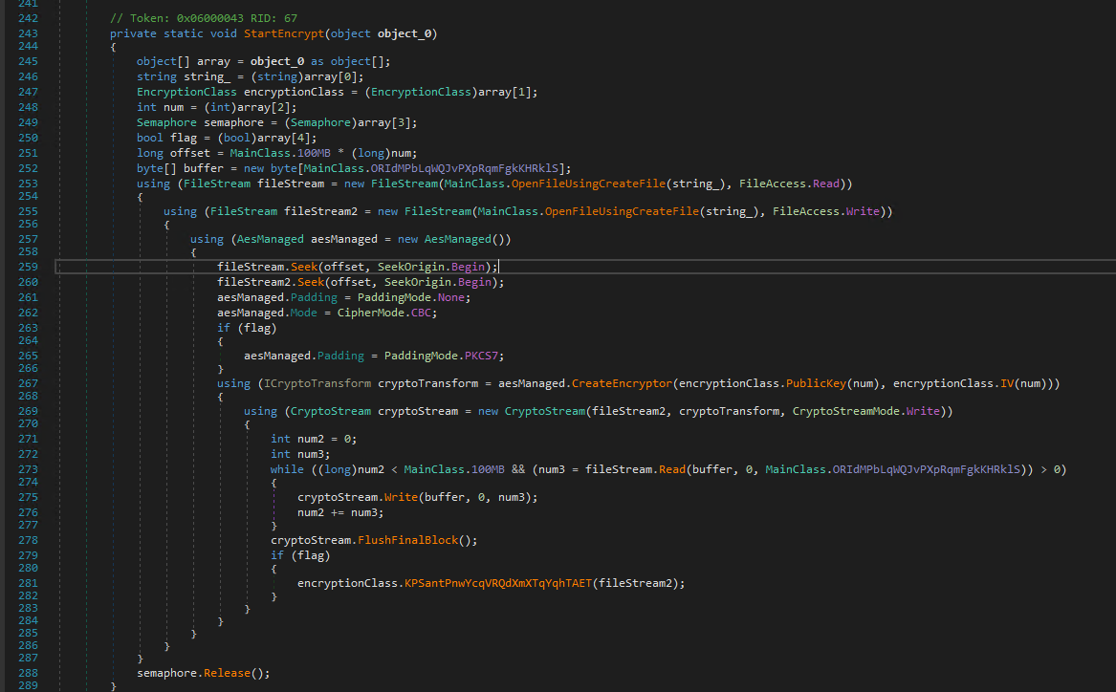Open OpenFileUsingCreateFile call on line 255
Screen dimensions: 1116x692
click(622, 212)
